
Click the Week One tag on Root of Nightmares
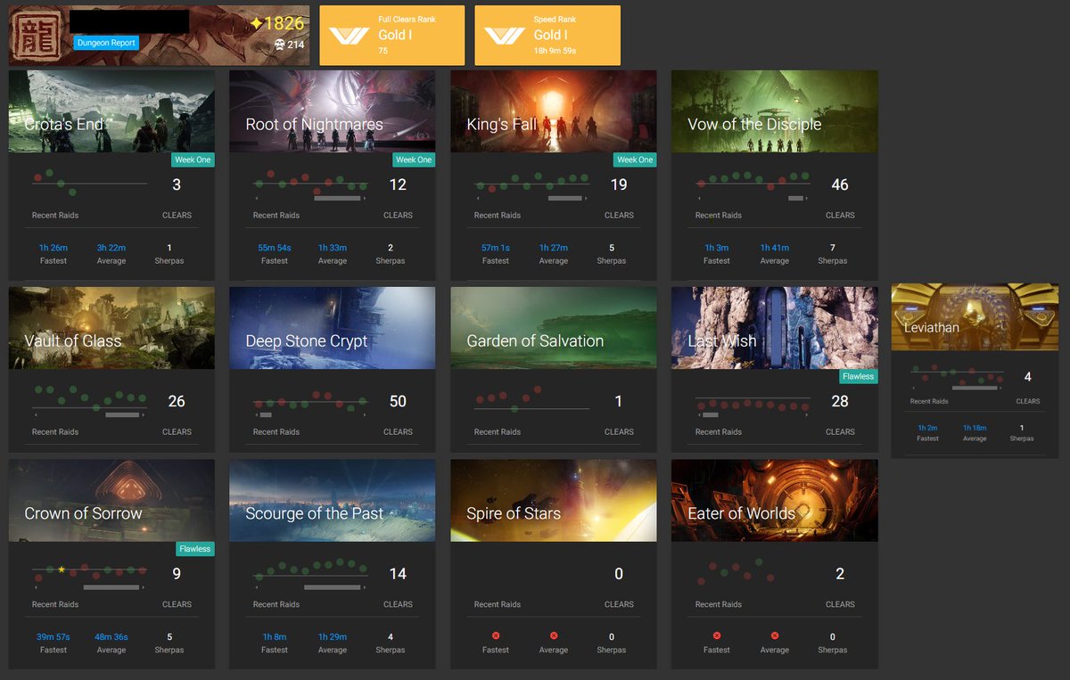(414, 160)
